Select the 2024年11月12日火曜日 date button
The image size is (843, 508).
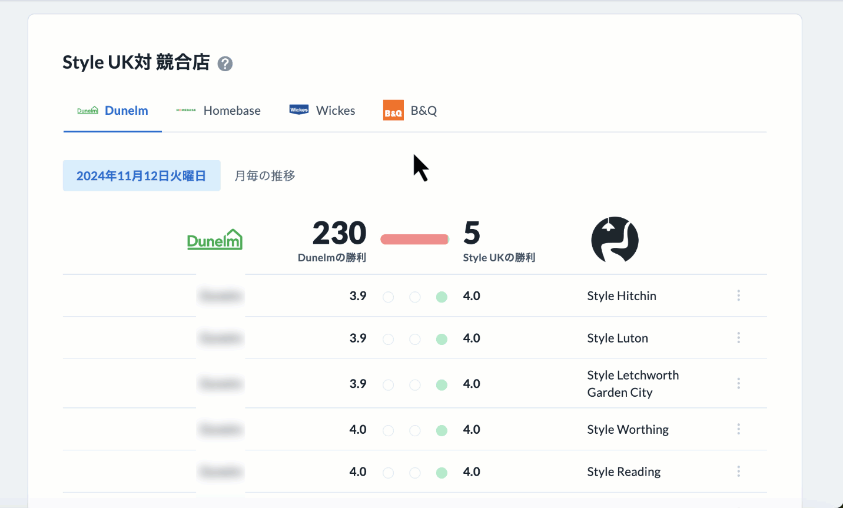[x=141, y=175]
